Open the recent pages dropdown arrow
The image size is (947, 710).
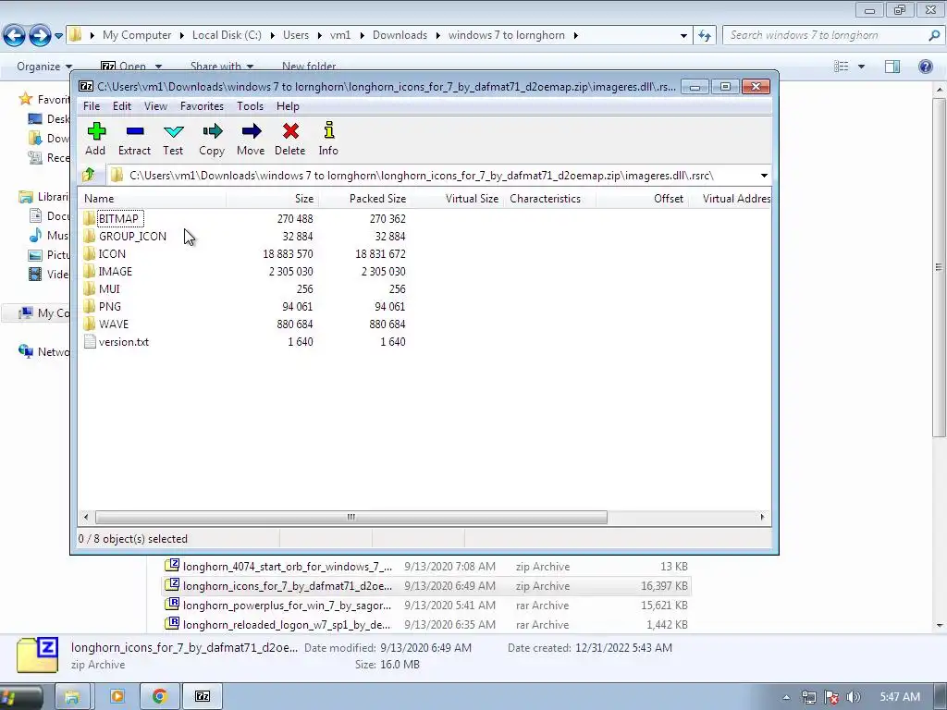(58, 36)
